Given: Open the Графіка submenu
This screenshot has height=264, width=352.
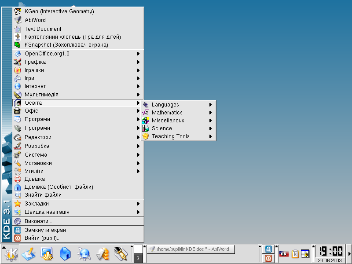Looking at the screenshot, I should coord(78,62).
